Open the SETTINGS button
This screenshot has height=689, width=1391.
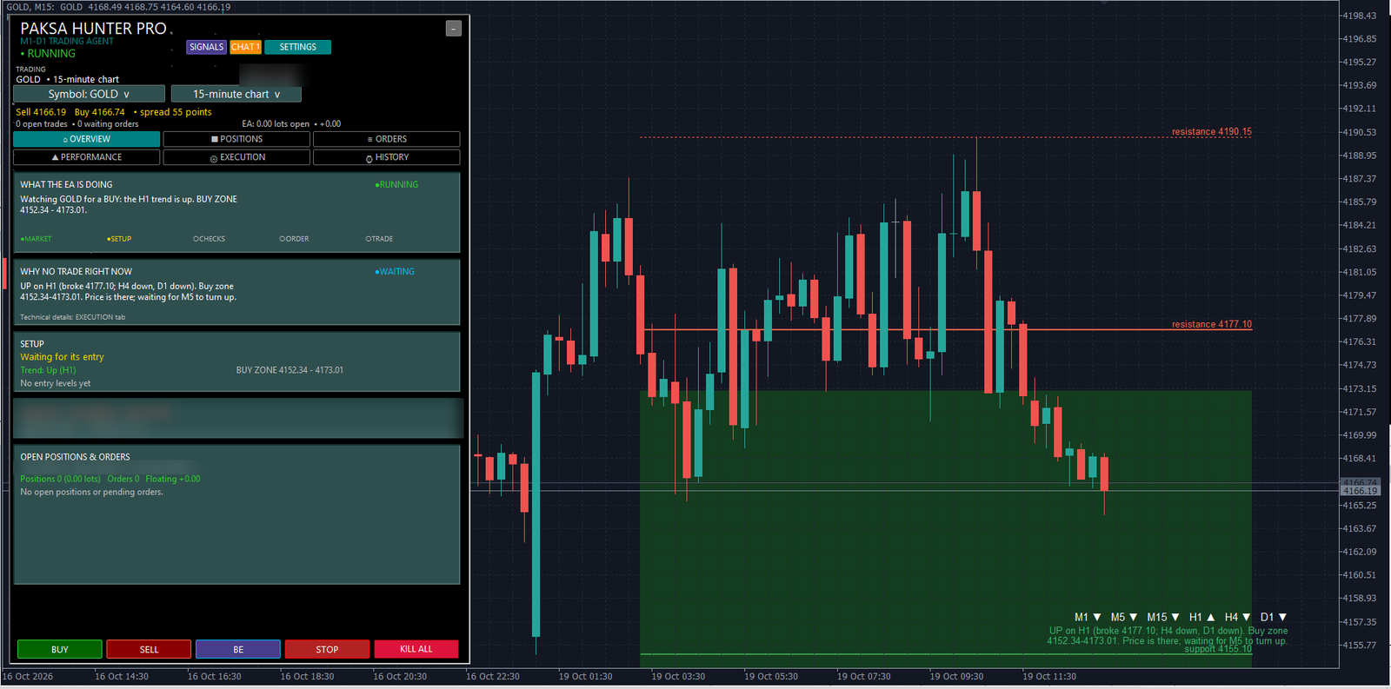(x=297, y=47)
